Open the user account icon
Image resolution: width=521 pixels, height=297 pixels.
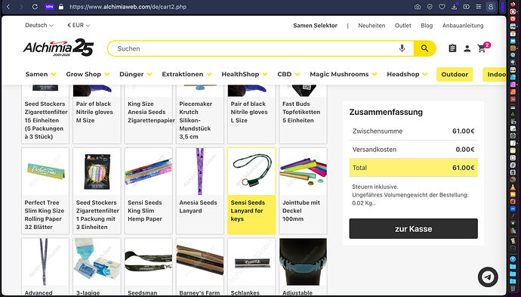[467, 48]
